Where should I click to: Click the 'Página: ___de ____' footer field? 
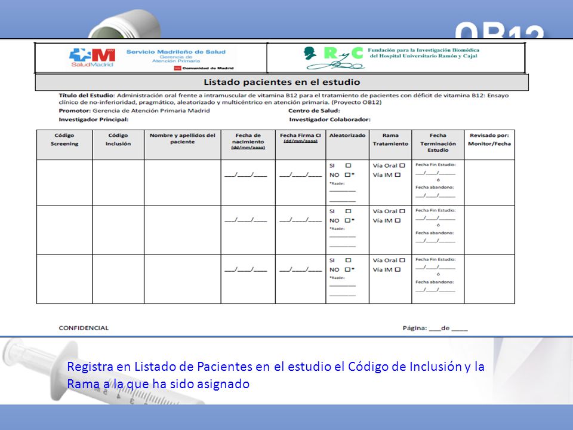(435, 328)
